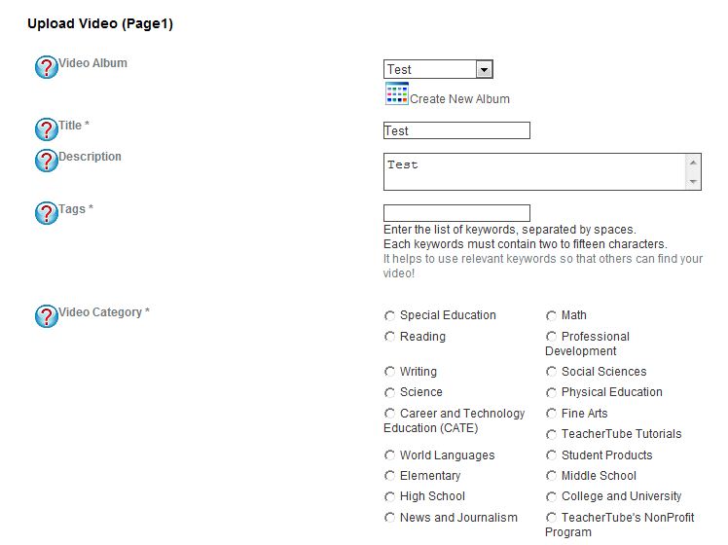
Task: Click the help icon beside Video Album
Action: (x=47, y=68)
